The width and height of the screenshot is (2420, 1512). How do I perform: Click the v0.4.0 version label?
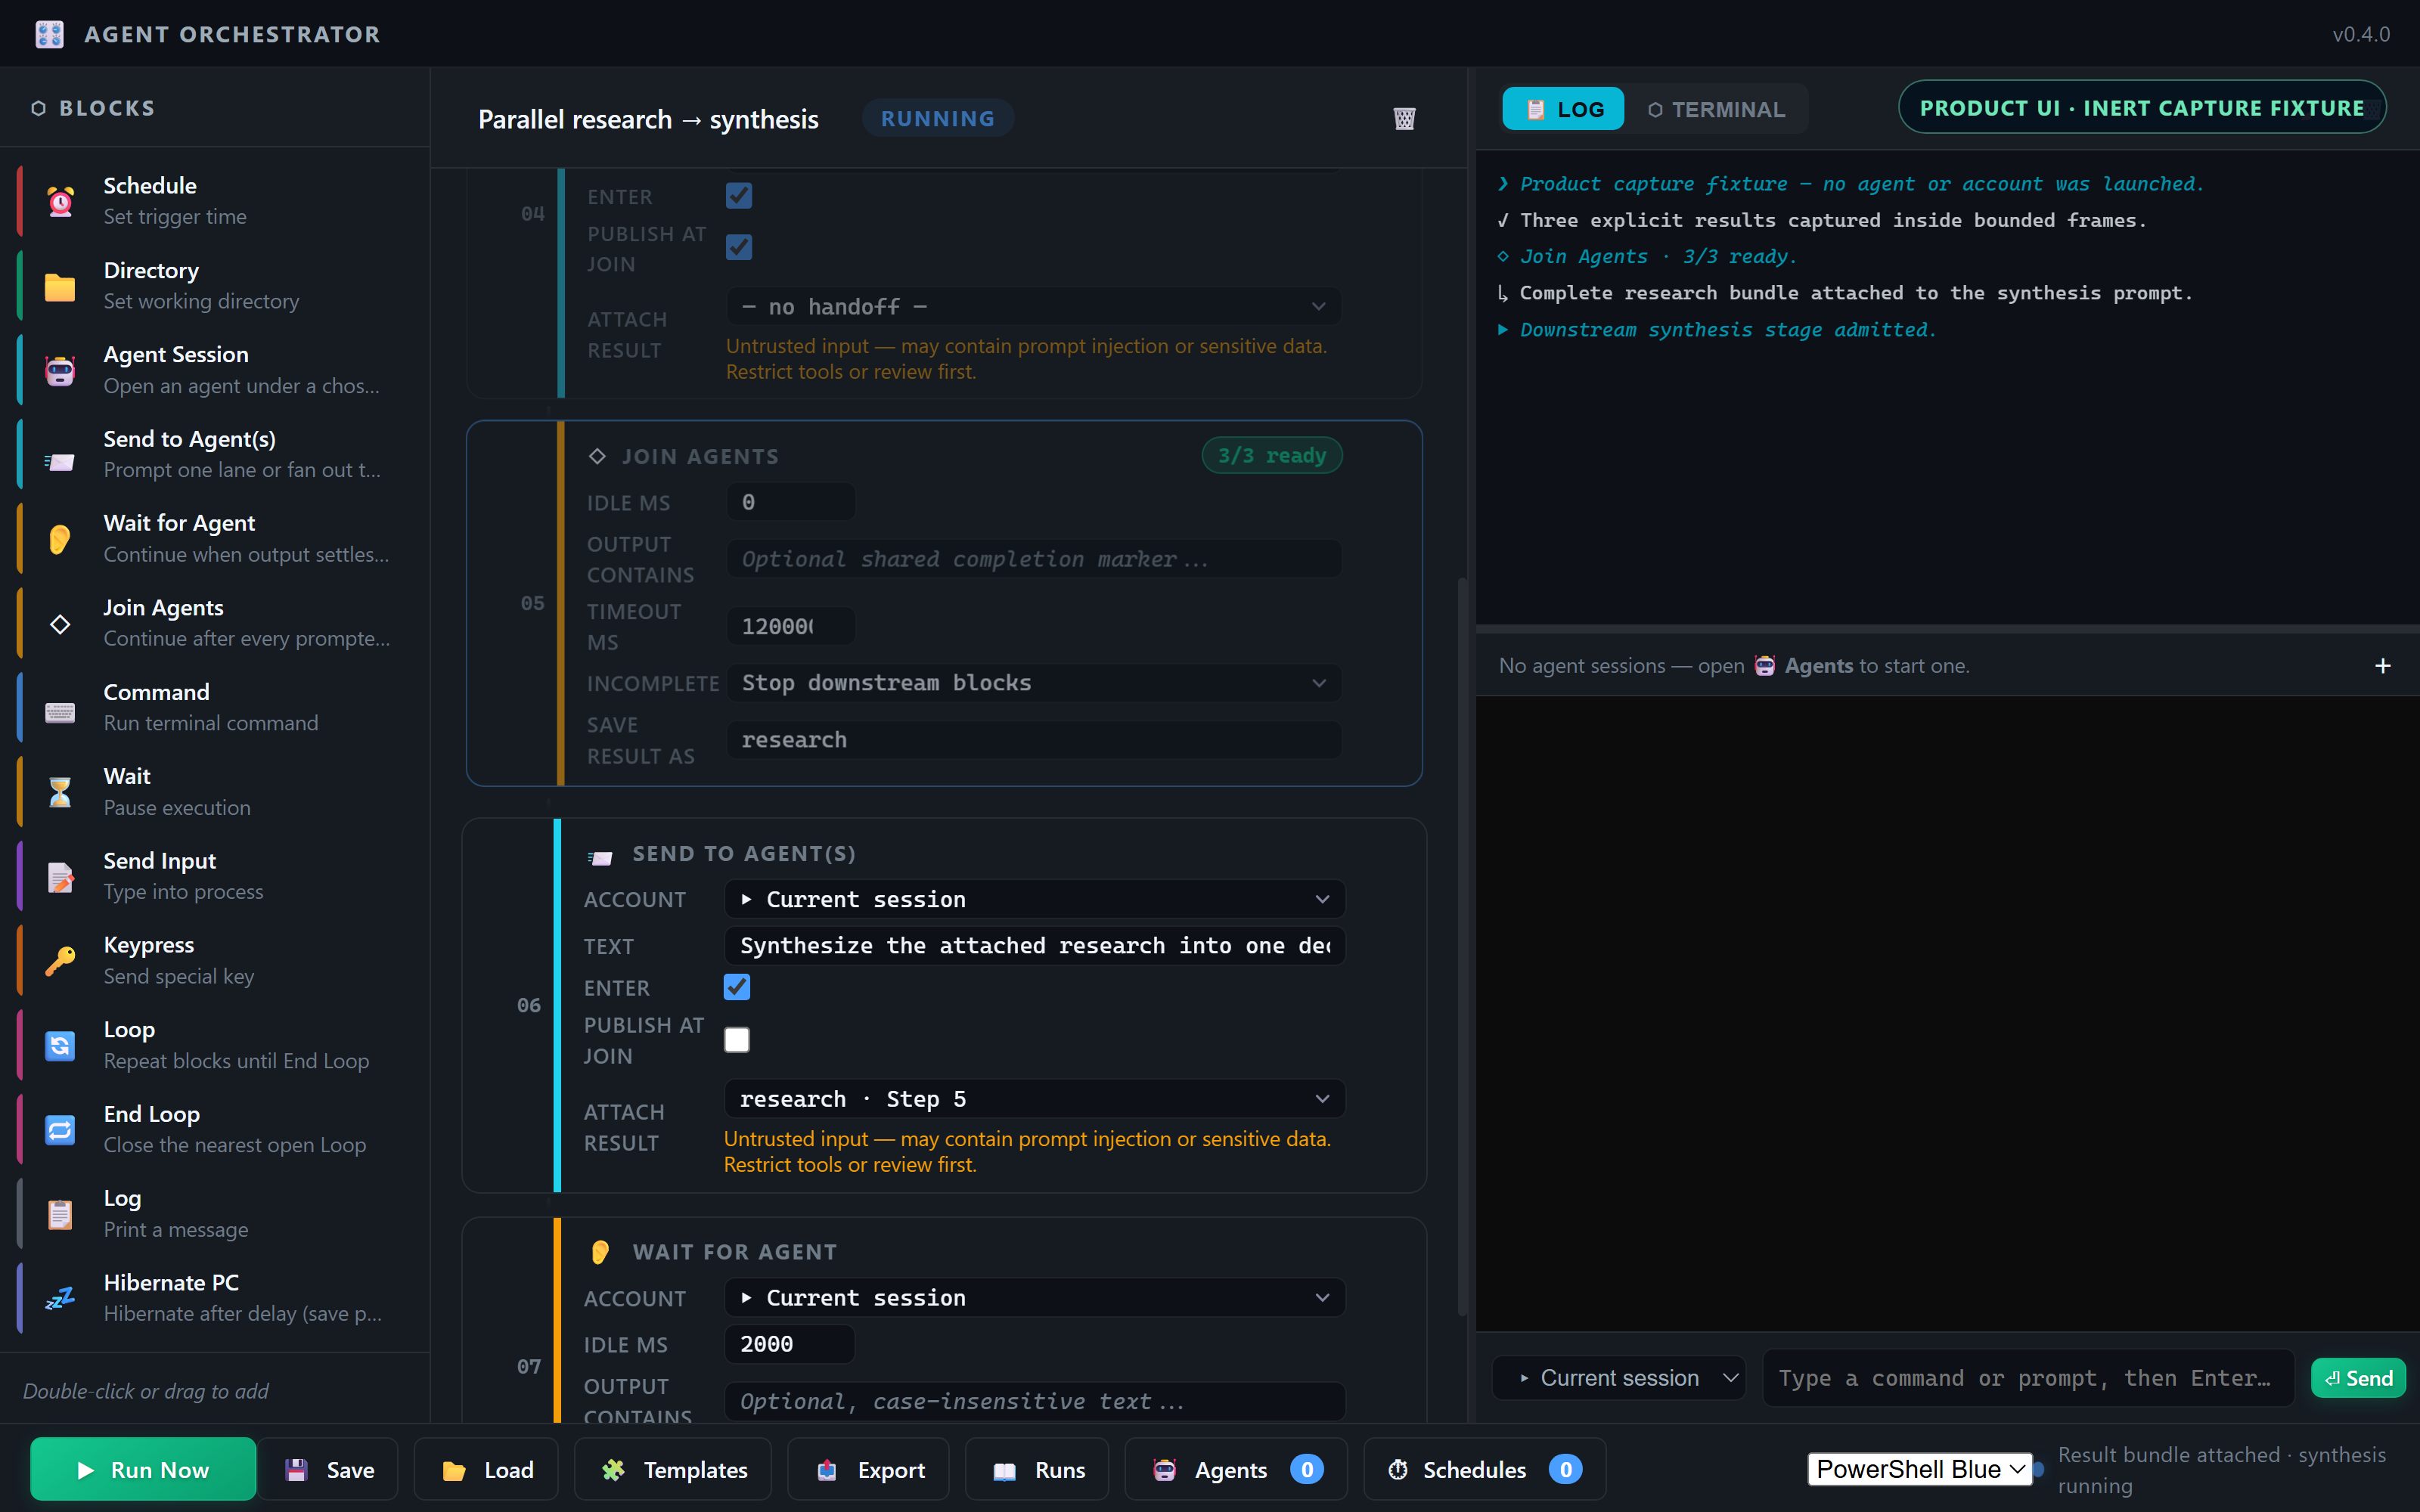(x=2361, y=34)
